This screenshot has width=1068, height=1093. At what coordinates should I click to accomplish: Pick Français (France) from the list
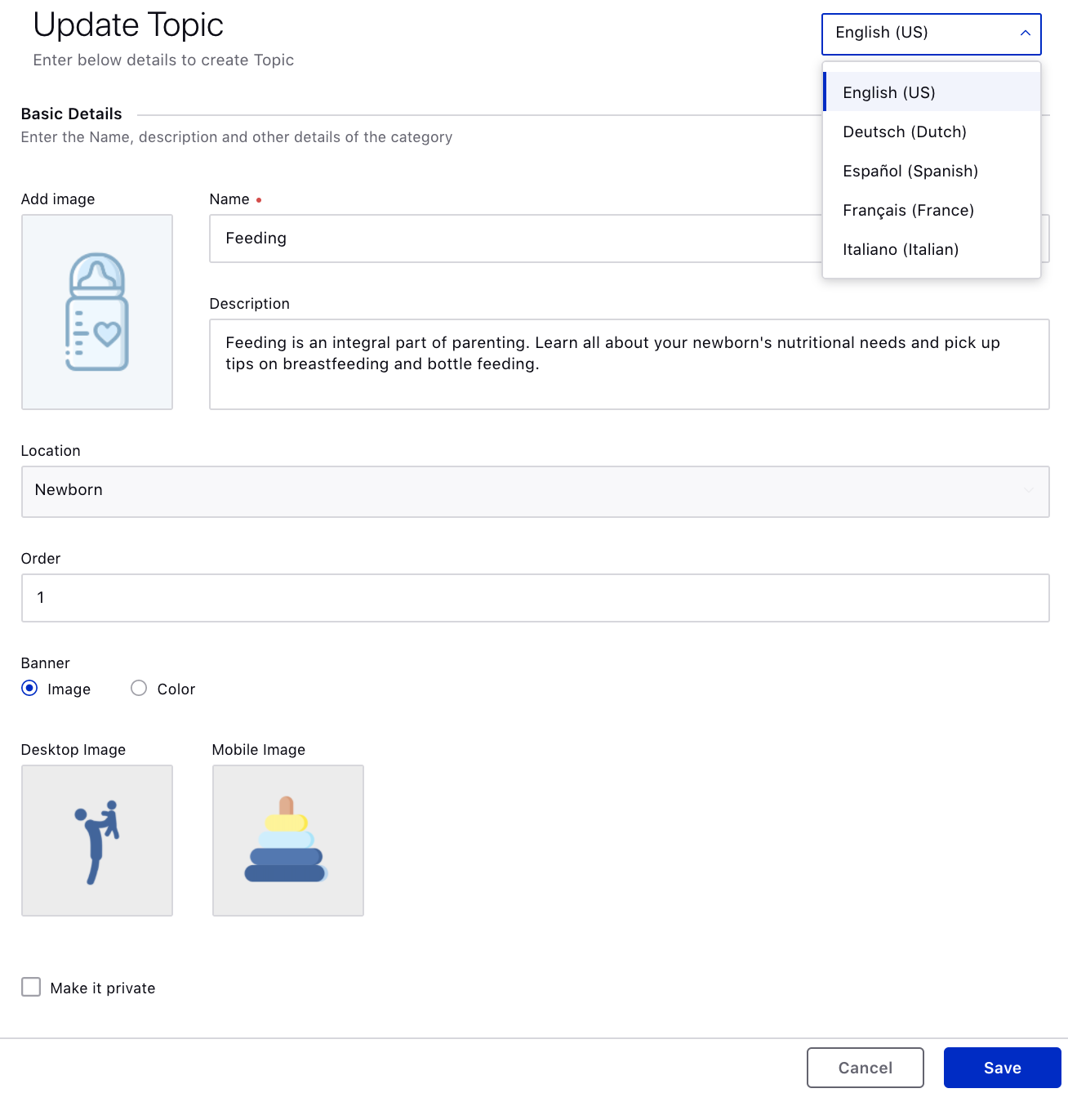(932, 210)
